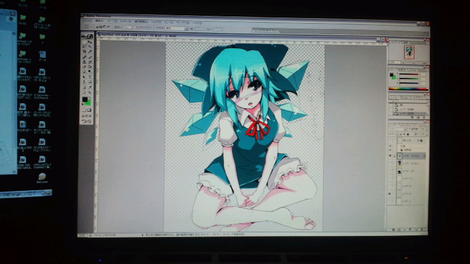The width and height of the screenshot is (470, 264).
Task: Reset default foreground and background colors
Action: tap(83, 104)
